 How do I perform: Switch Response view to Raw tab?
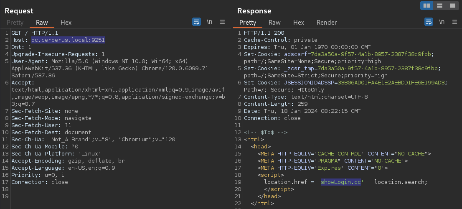274,23
